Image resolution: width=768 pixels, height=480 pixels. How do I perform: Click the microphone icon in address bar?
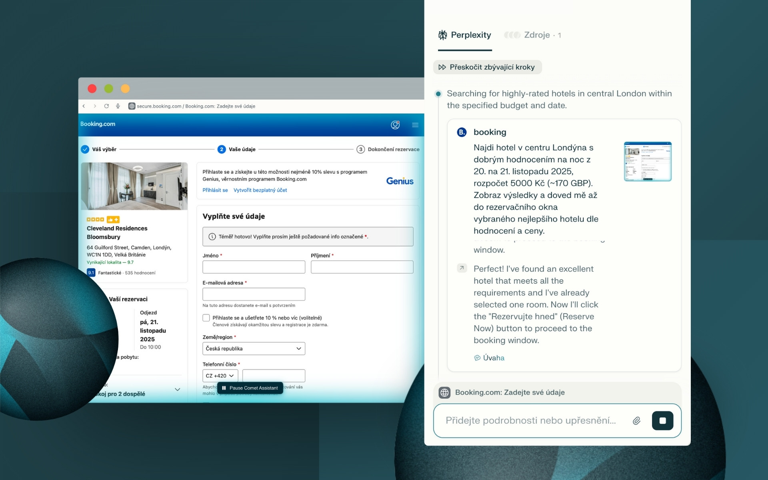[118, 106]
